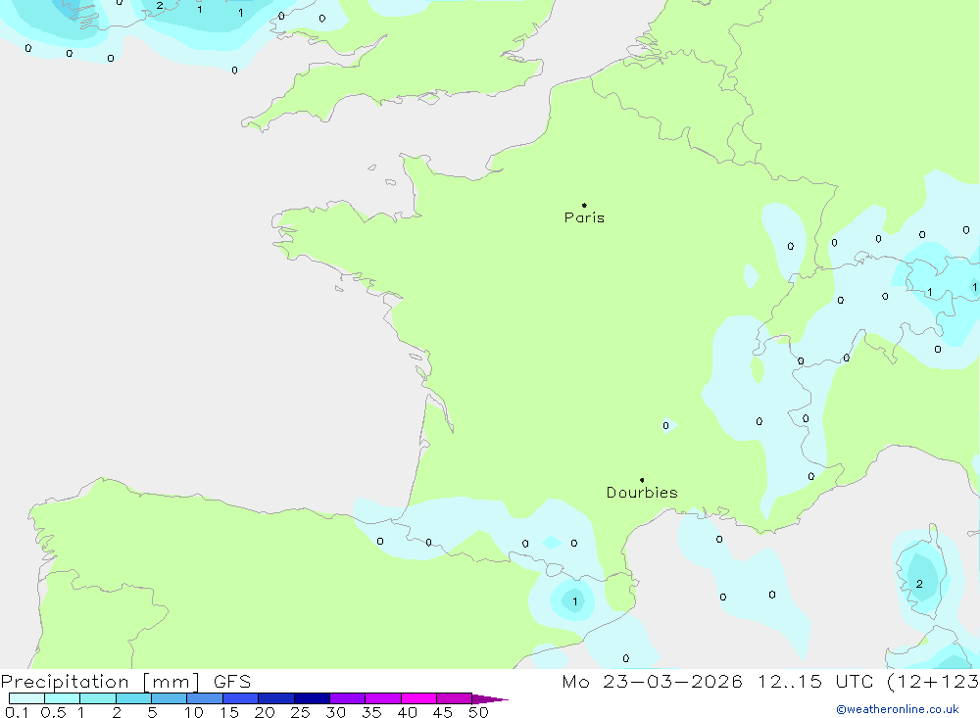Click the 'Precipitation [mm] GFS' title text
This screenshot has height=718, width=980.
(x=125, y=681)
